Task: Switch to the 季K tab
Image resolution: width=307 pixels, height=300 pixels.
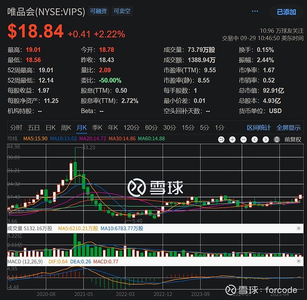Action: point(97,128)
